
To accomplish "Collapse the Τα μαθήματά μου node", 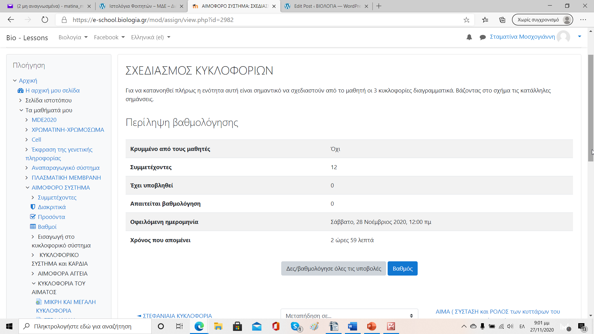I will (21, 110).
